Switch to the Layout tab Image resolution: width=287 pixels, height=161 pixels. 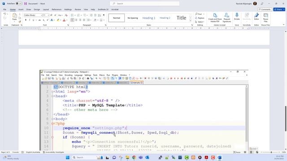(x=46, y=9)
